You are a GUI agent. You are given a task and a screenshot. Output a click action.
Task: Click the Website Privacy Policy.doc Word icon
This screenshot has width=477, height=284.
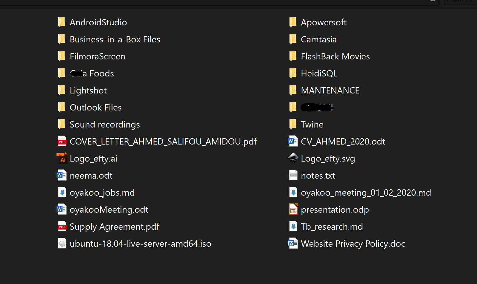[x=293, y=243]
